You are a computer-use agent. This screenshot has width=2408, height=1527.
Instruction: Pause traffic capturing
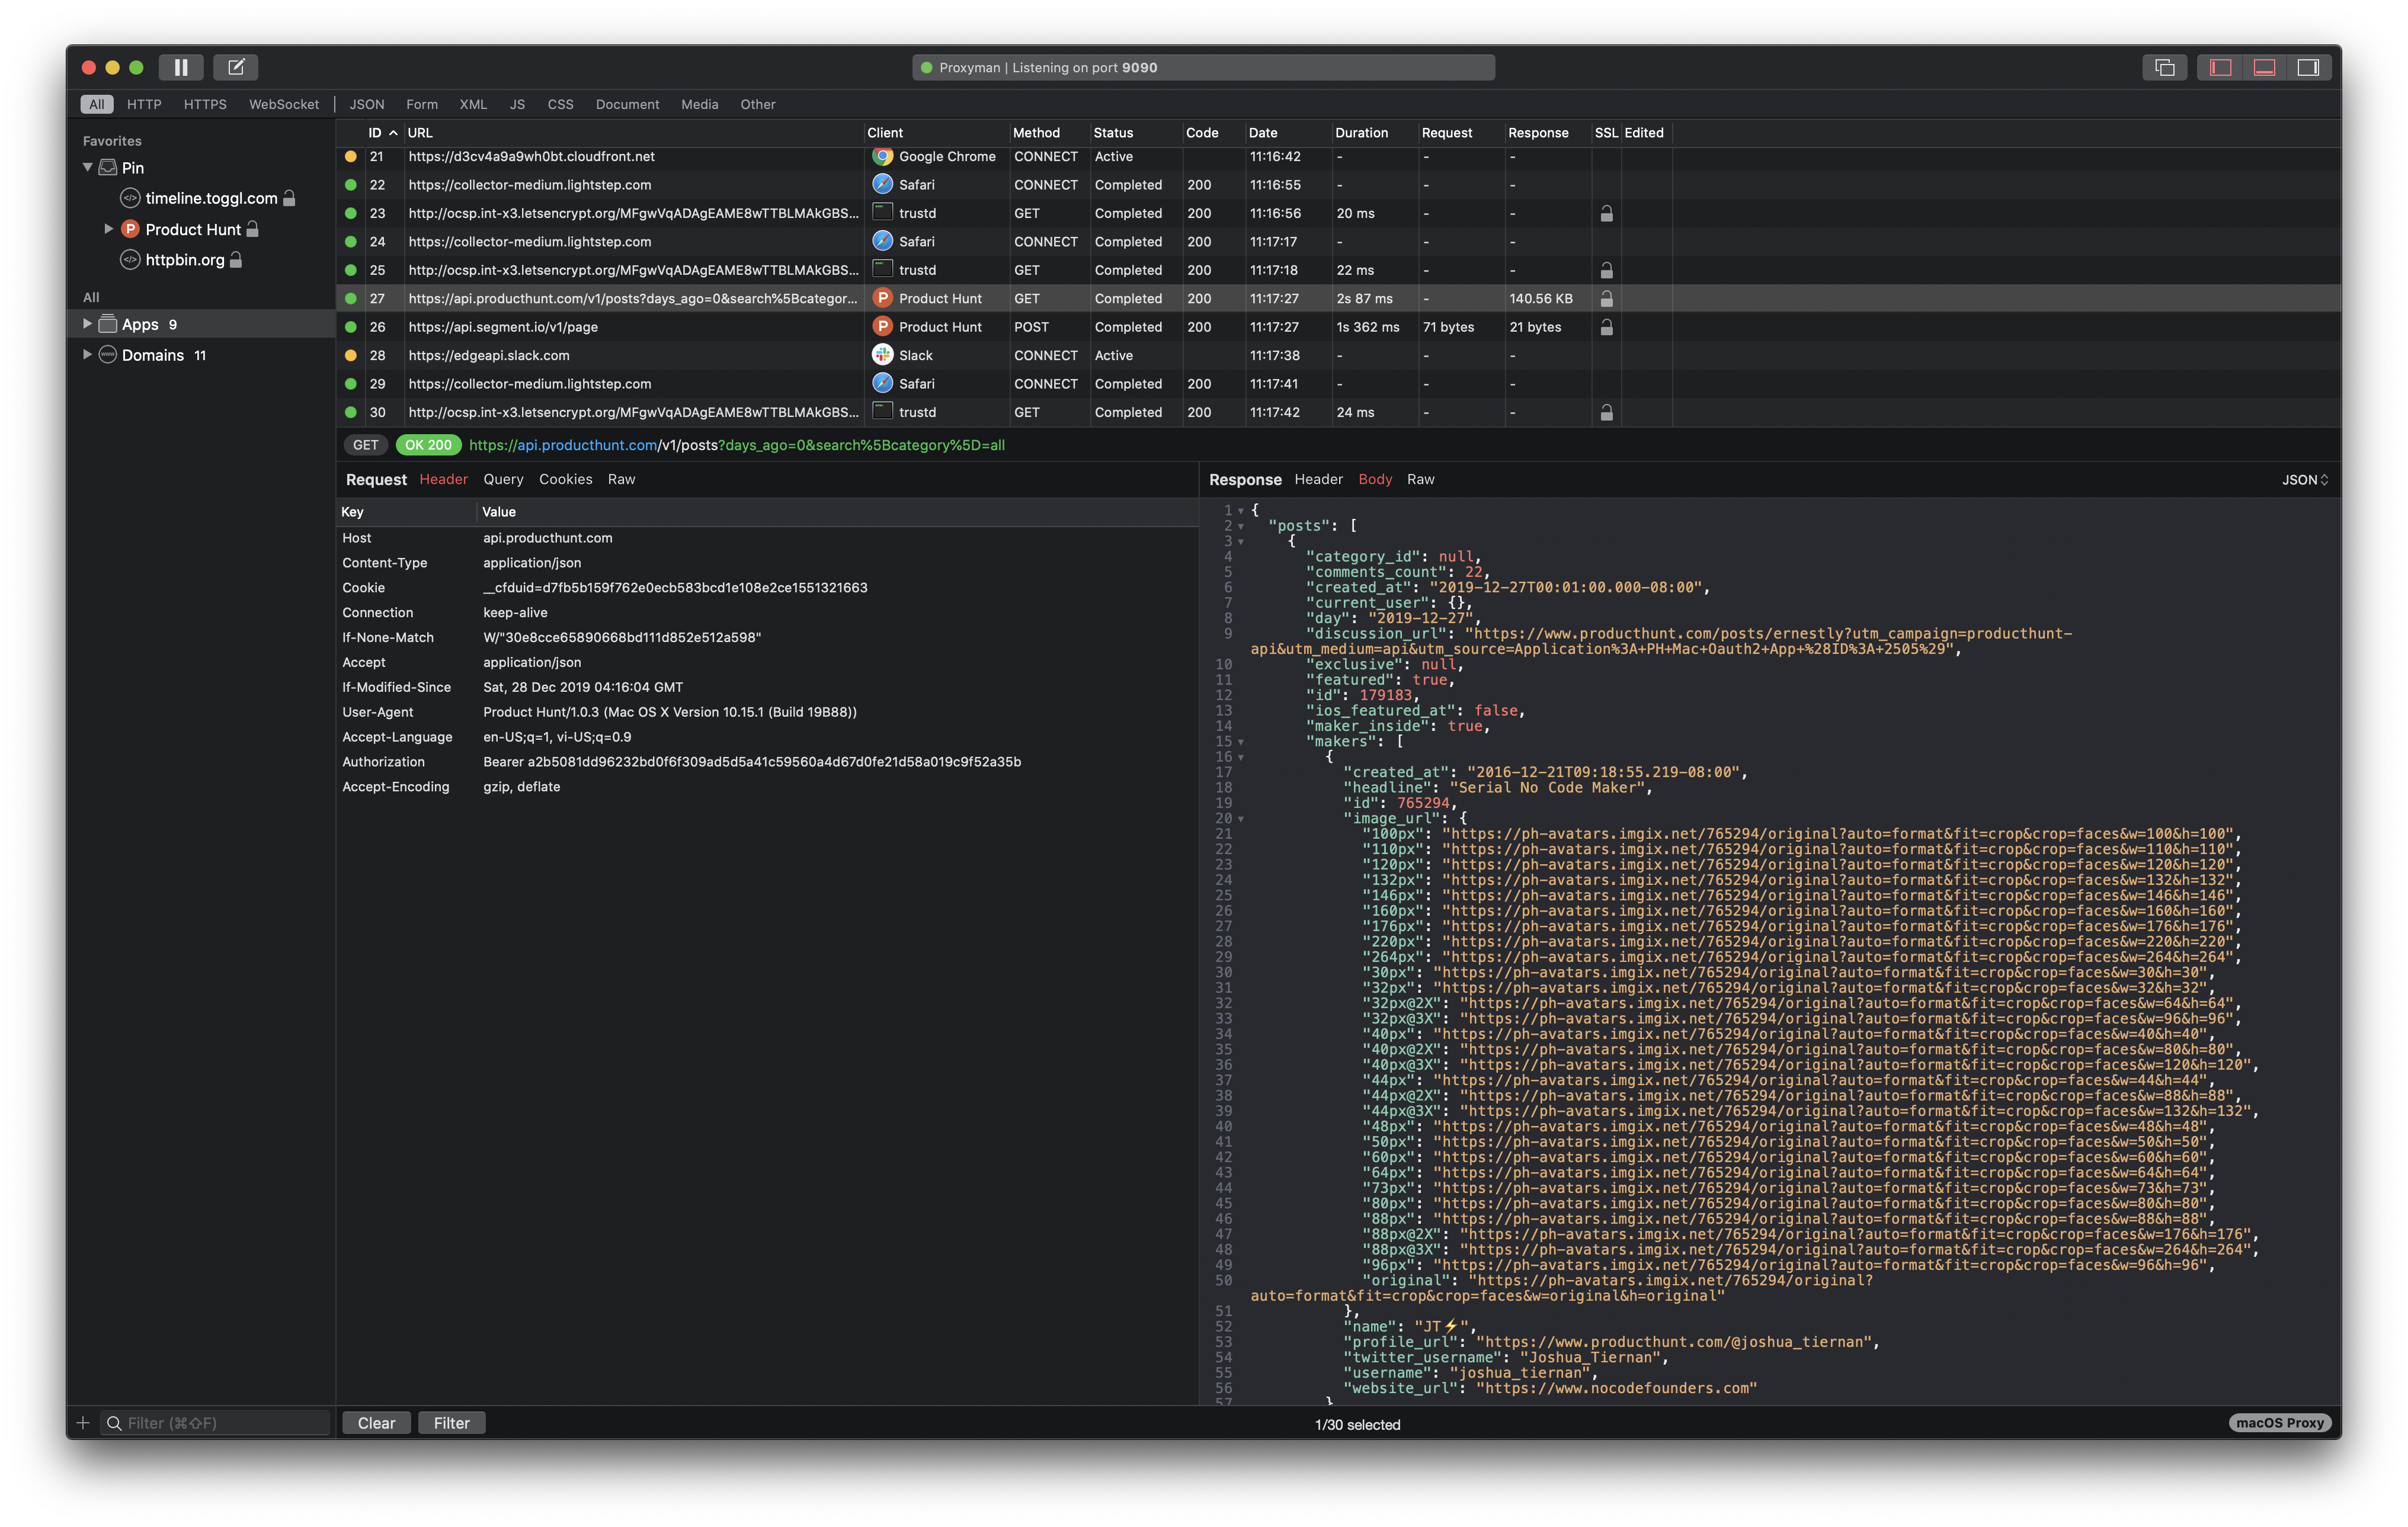coord(181,67)
